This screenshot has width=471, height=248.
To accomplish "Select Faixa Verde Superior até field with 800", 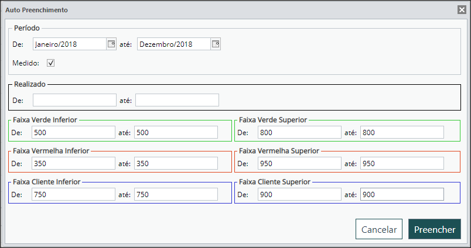I will (402, 132).
